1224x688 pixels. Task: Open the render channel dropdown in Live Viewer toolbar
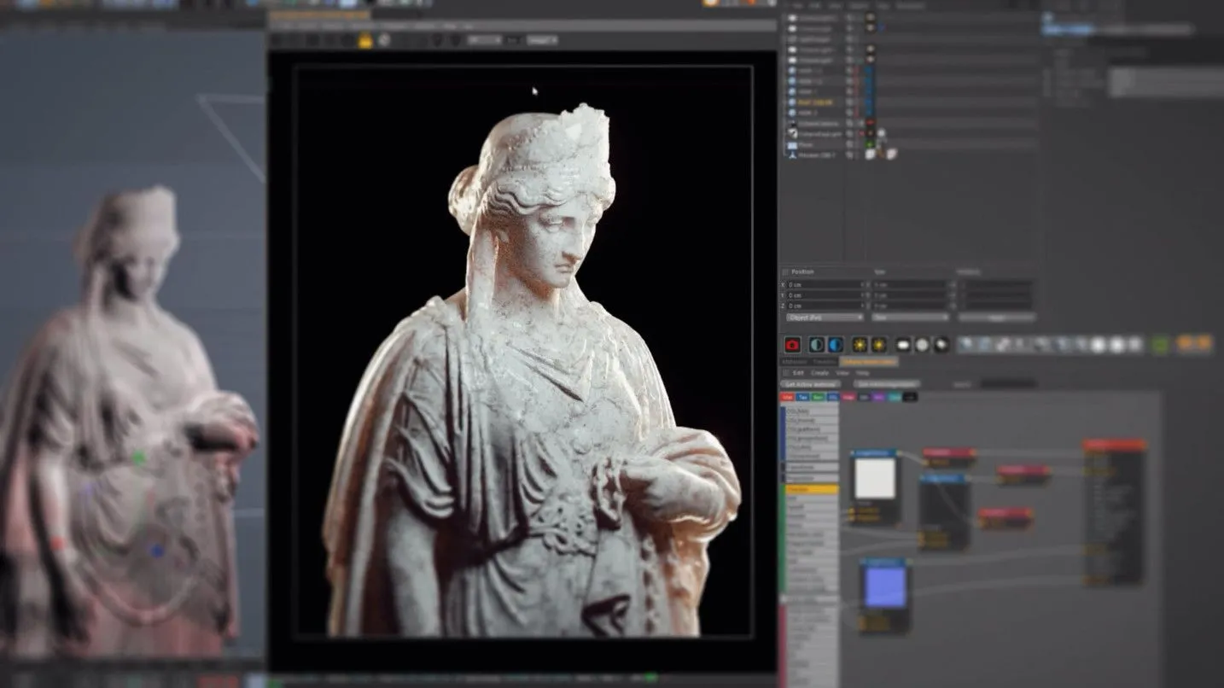coord(541,40)
